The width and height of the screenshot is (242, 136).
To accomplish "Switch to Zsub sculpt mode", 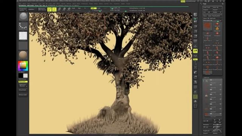I will 99,8.
